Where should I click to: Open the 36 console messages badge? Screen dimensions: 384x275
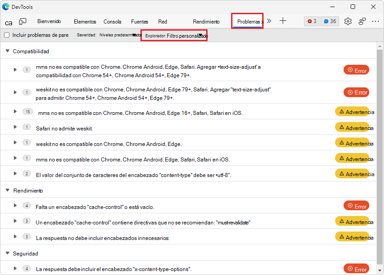pos(329,21)
